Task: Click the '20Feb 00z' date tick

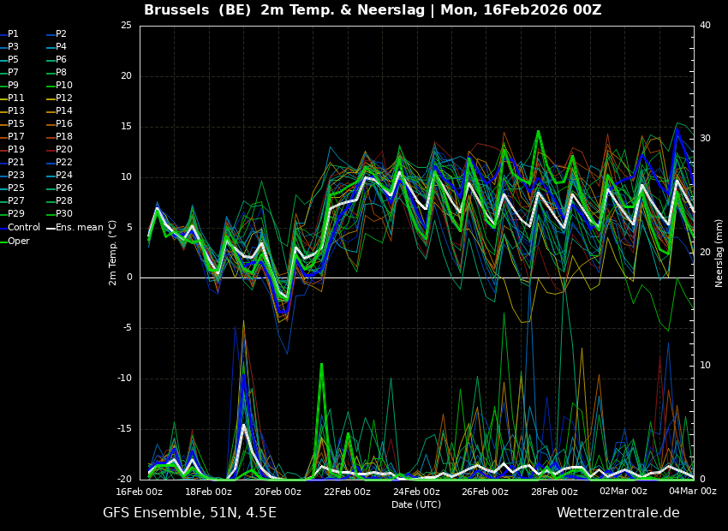Action: (278, 491)
